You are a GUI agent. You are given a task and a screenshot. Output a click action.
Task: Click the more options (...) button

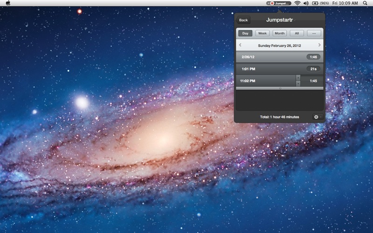tap(314, 33)
